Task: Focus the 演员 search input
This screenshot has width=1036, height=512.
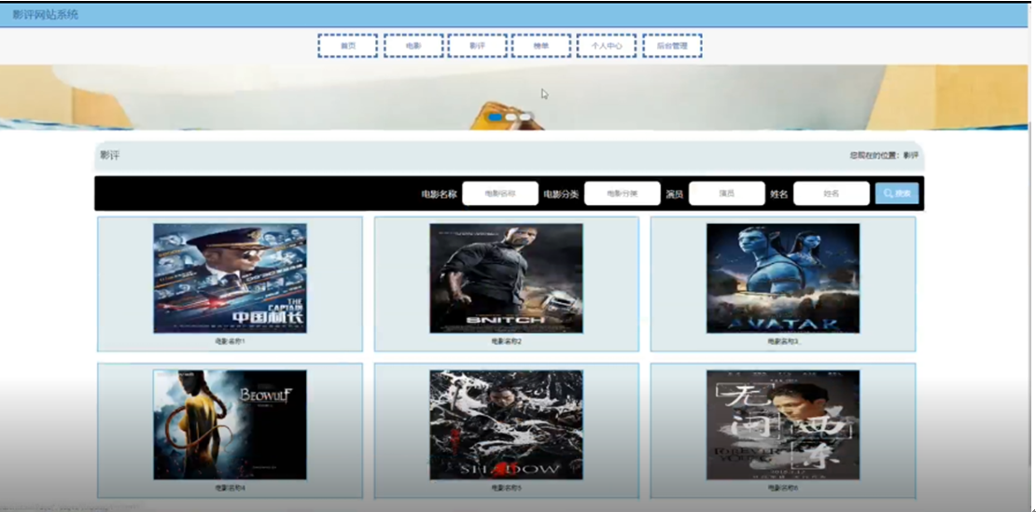Action: tap(727, 194)
